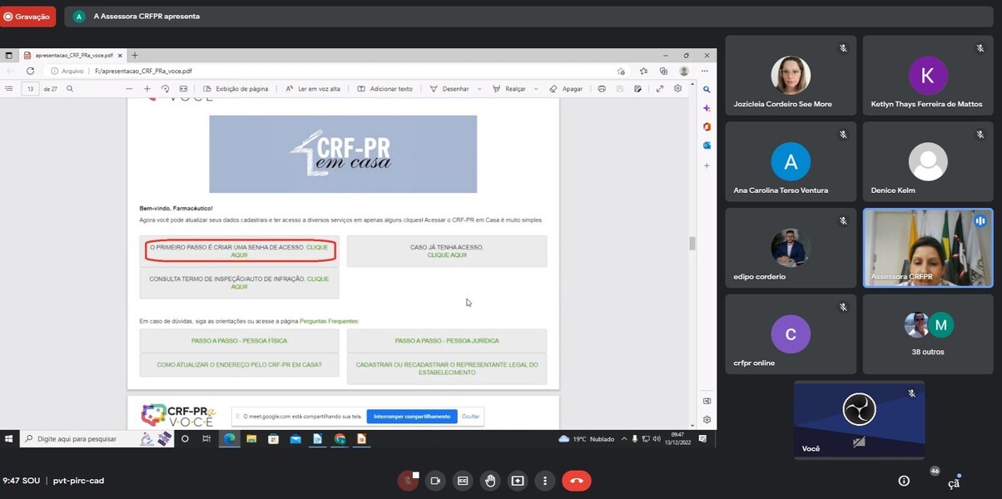Raise hand in the meeting
Image resolution: width=1002 pixels, height=499 pixels.
coord(490,481)
